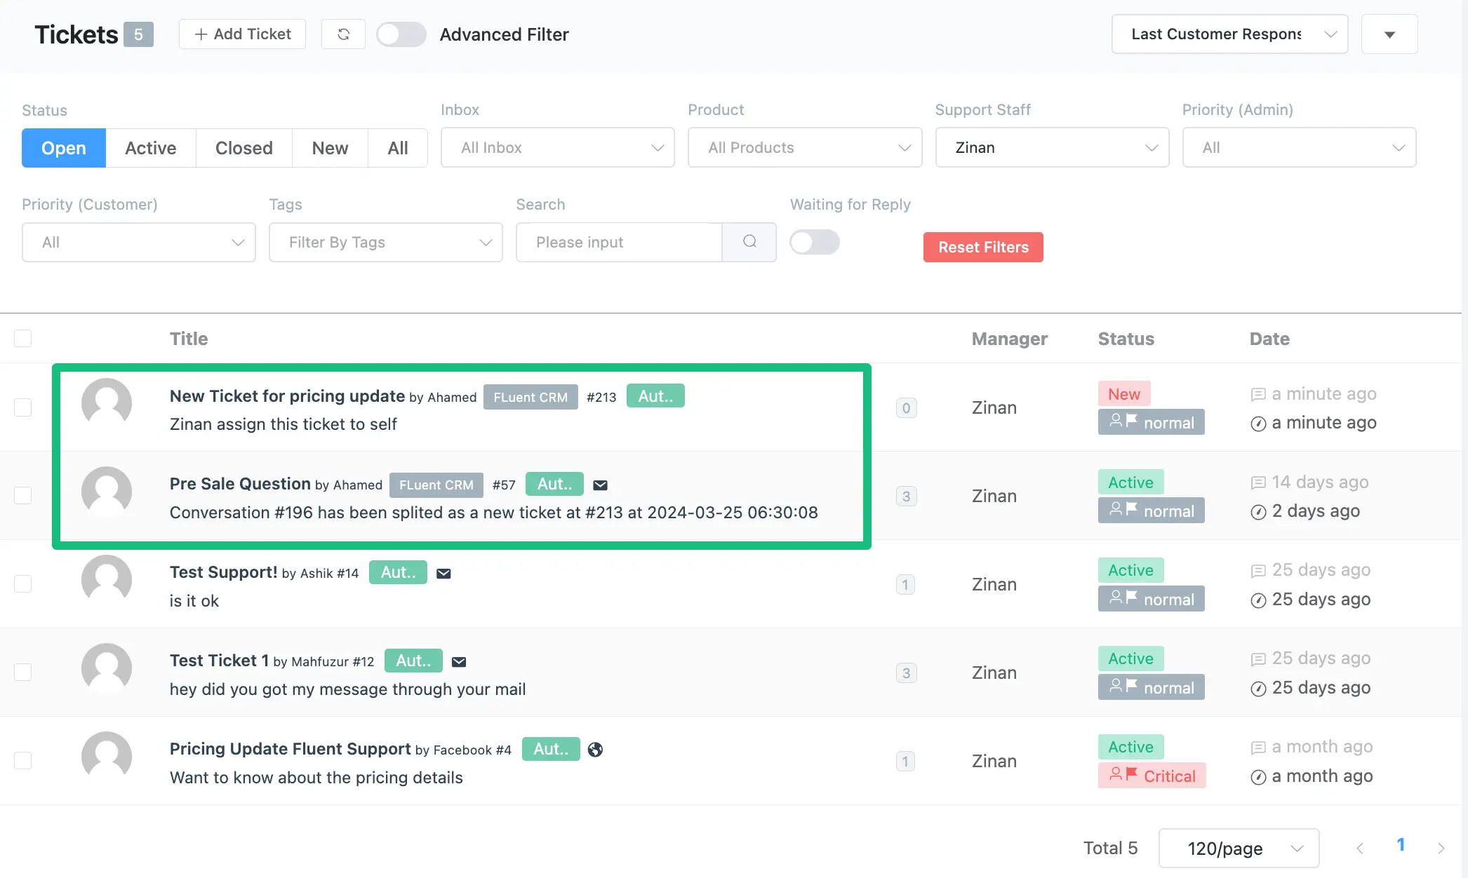Select the Closed status tab
Screen dimensions: 1468x878
coord(244,148)
